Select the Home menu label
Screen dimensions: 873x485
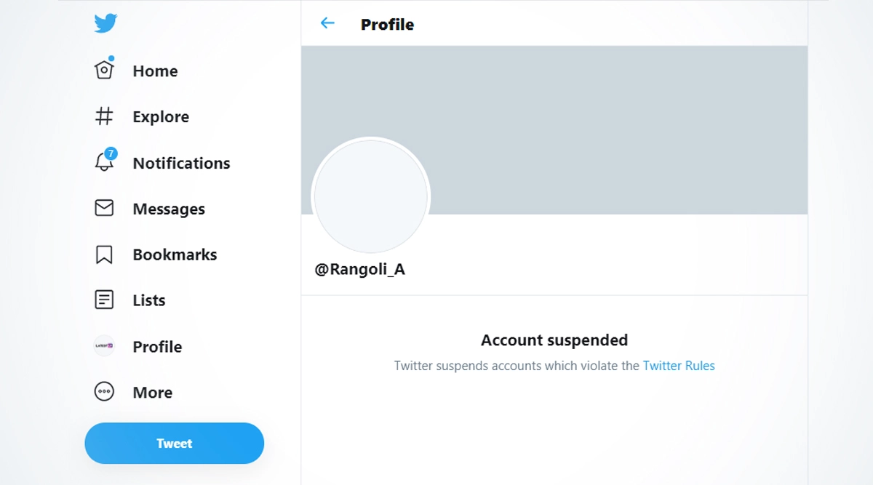155,71
